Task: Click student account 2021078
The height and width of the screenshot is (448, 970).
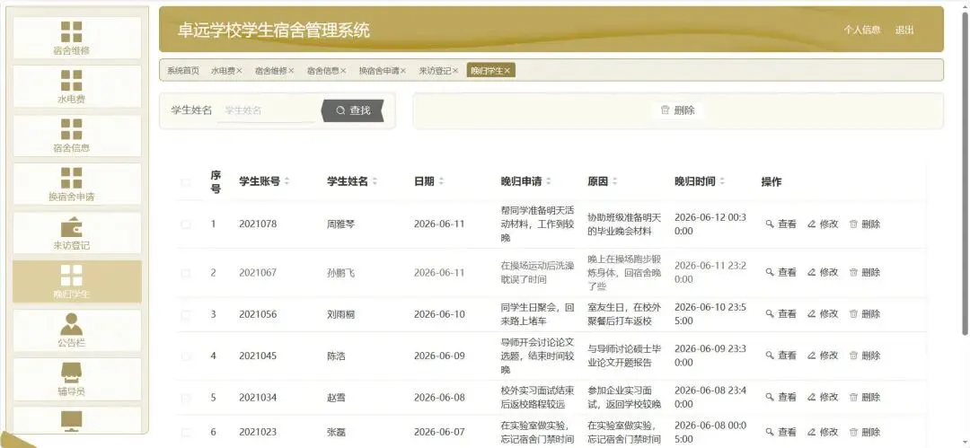Action: coord(258,224)
